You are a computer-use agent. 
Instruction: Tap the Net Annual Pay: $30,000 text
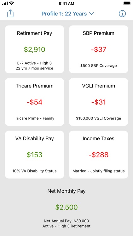[66, 221]
